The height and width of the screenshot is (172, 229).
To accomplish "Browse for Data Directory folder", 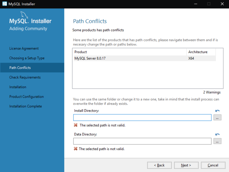I will 217,141.
